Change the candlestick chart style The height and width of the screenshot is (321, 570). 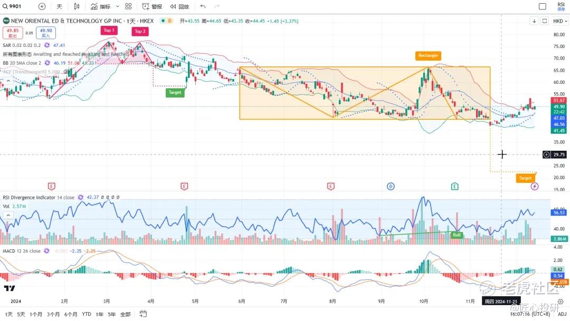77,6
